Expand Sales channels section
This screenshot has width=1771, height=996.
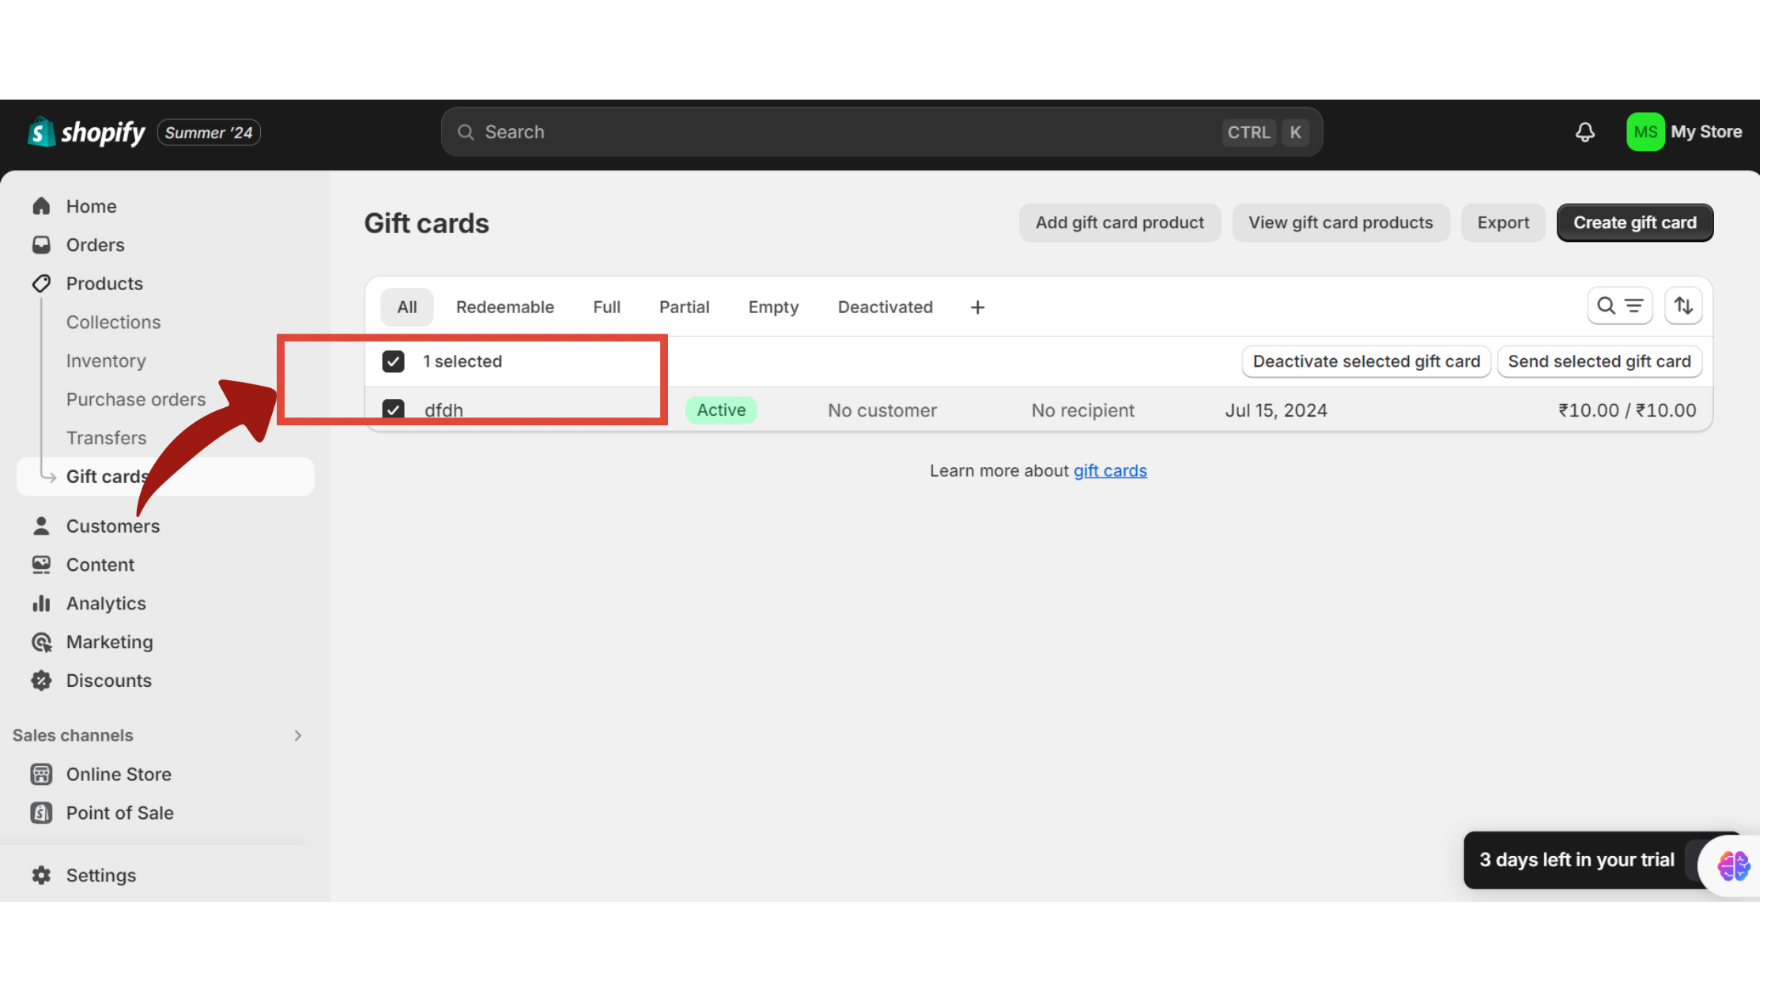pos(296,734)
